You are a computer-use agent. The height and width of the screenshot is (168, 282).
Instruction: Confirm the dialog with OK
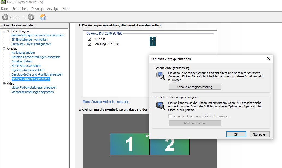[x=236, y=134]
